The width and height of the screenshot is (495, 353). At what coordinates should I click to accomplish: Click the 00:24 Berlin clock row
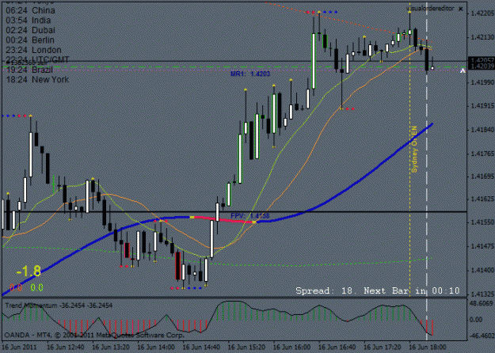[30, 40]
